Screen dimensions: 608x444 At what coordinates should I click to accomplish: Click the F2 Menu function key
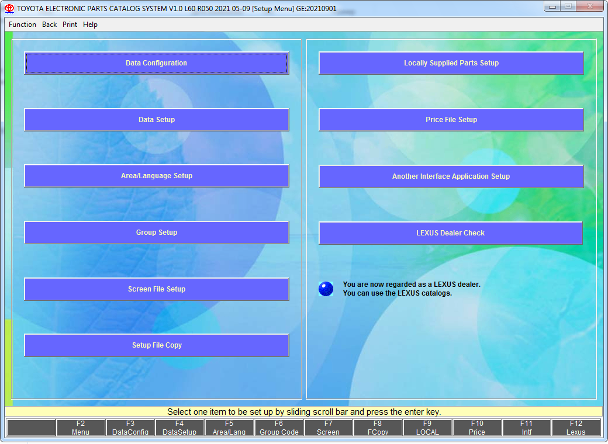[x=81, y=428]
